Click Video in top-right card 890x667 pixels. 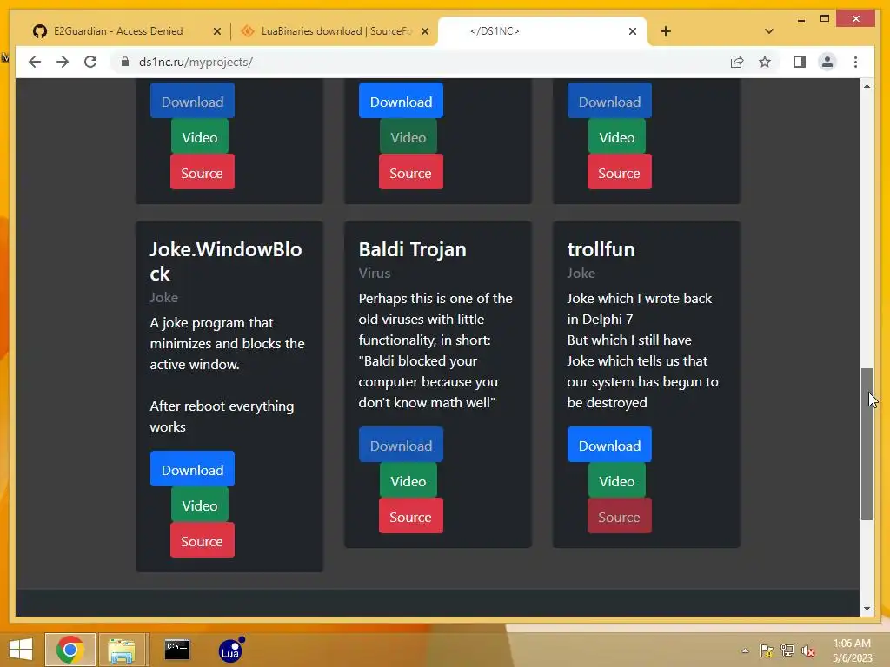[x=617, y=136]
